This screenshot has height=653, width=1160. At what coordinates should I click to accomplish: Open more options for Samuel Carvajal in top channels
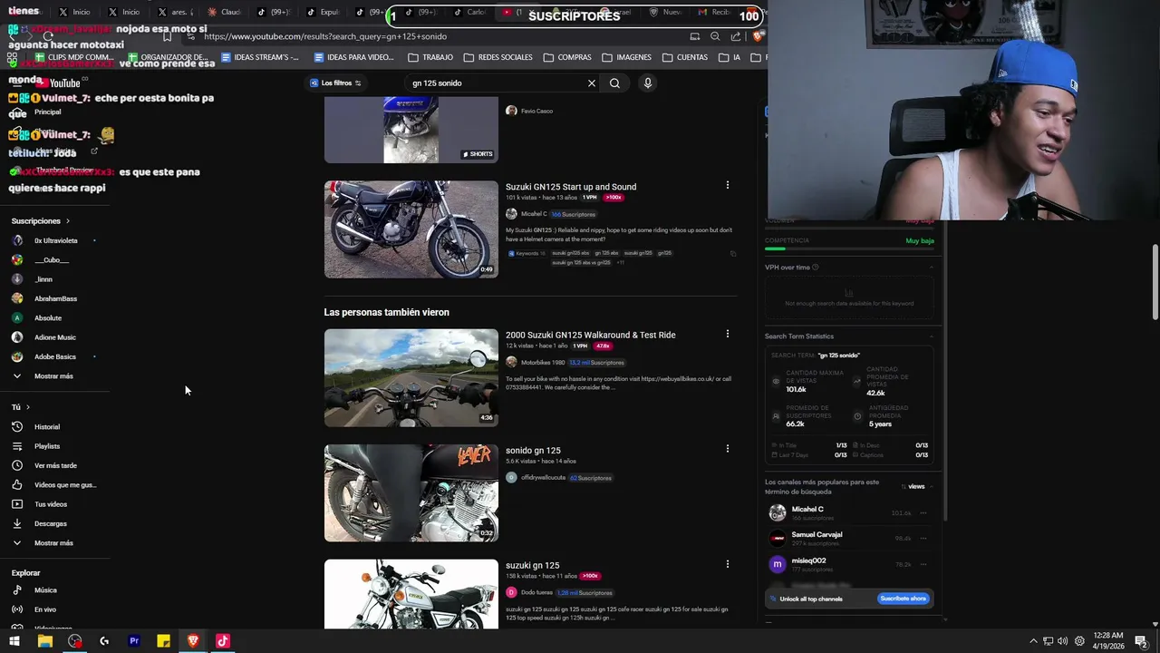[x=923, y=539]
